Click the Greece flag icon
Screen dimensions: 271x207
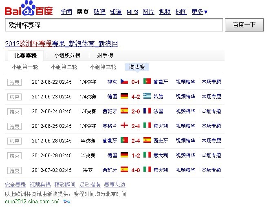pos(147,96)
